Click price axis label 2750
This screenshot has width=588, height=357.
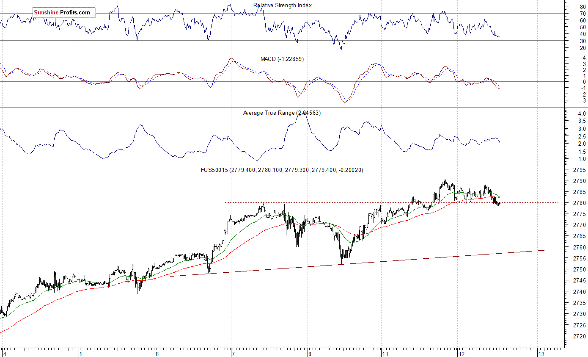(x=580, y=269)
